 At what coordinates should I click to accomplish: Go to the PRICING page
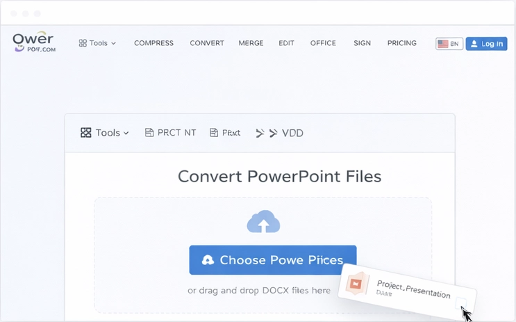click(x=402, y=43)
